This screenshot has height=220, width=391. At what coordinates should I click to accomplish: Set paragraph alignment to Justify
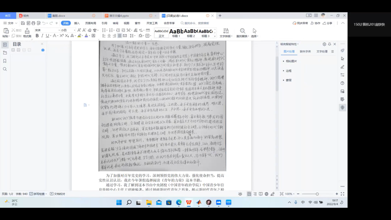point(119,36)
